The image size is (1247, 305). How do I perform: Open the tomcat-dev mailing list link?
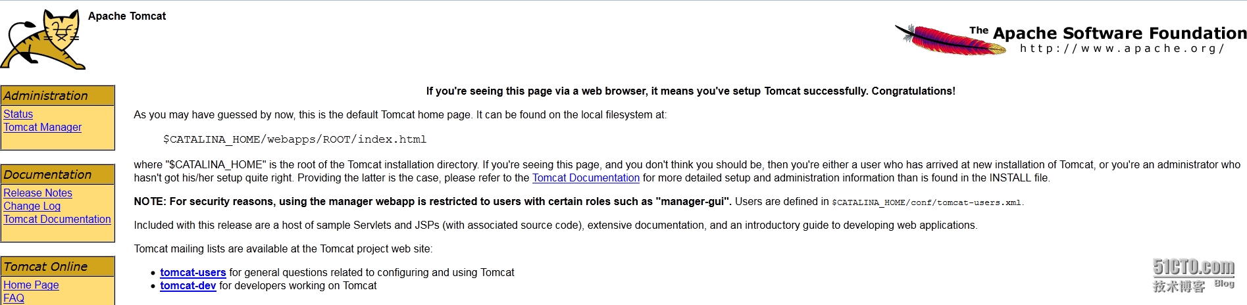(x=188, y=285)
